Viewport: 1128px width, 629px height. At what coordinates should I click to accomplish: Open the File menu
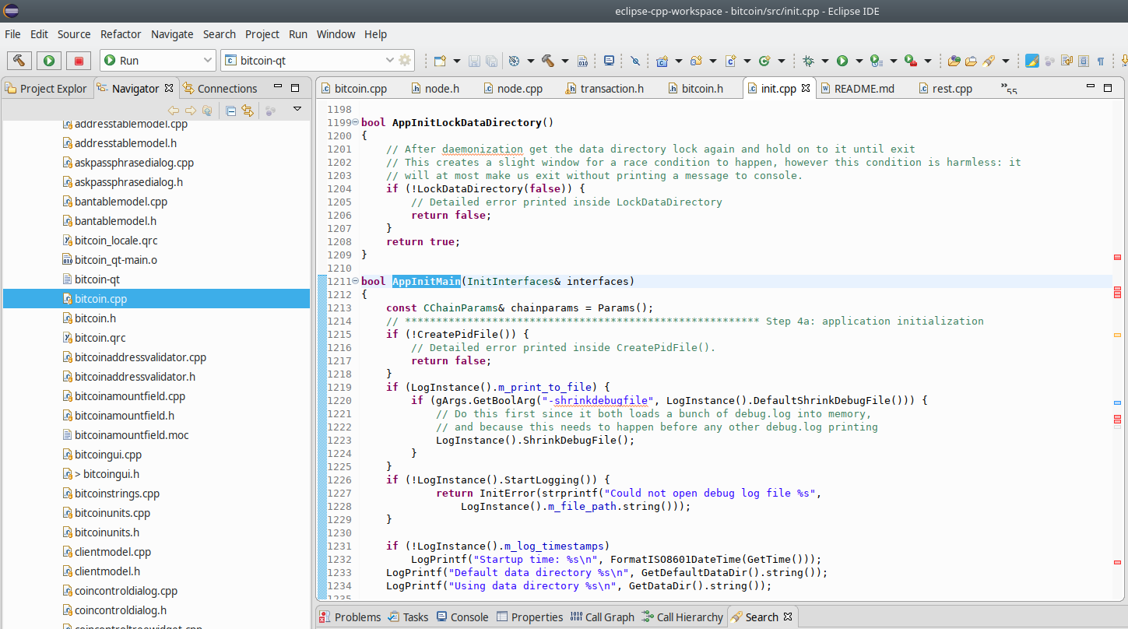click(x=12, y=34)
